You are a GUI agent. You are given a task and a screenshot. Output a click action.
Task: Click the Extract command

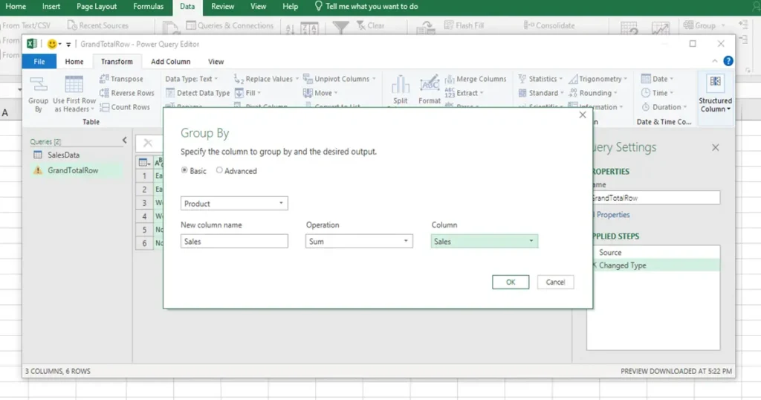[464, 93]
